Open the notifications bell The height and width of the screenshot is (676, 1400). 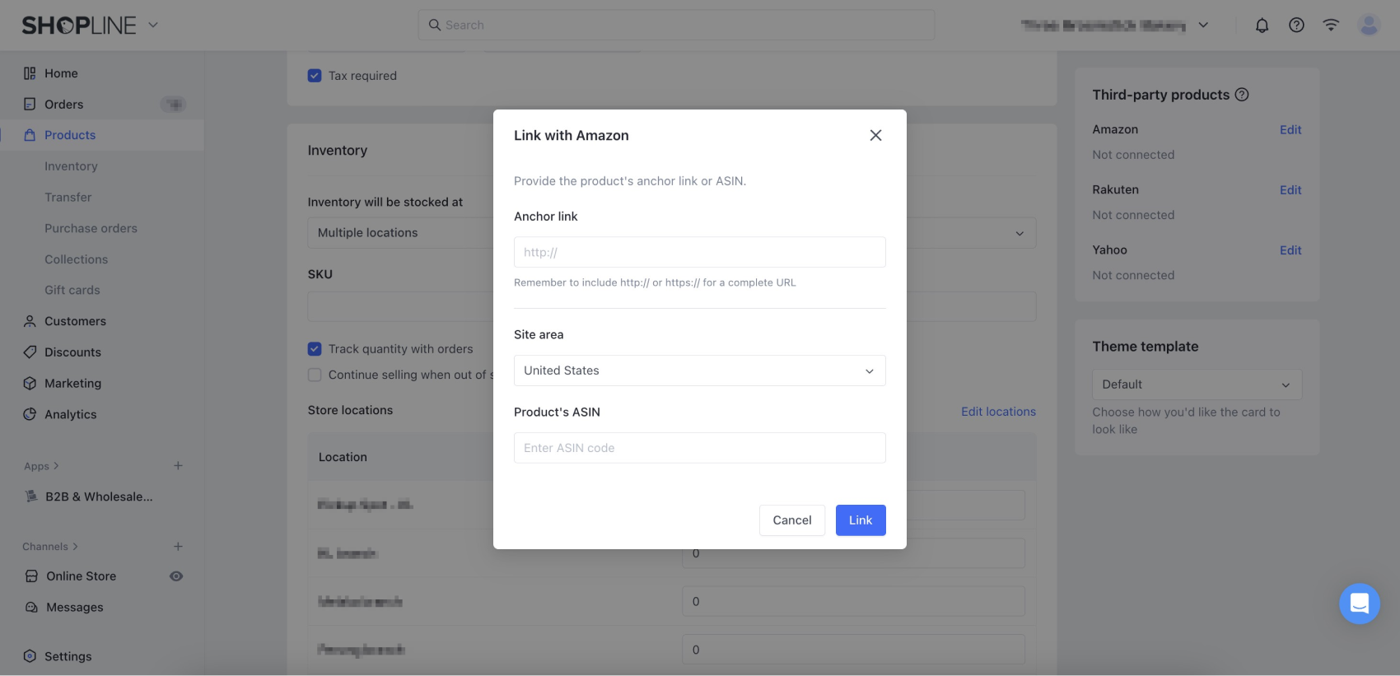click(x=1262, y=26)
